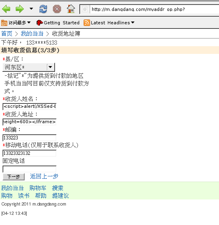Open the 访问最多 bookmarks folder
Image resolution: width=219 pixels, height=225 pixels.
pyautogui.click(x=16, y=23)
